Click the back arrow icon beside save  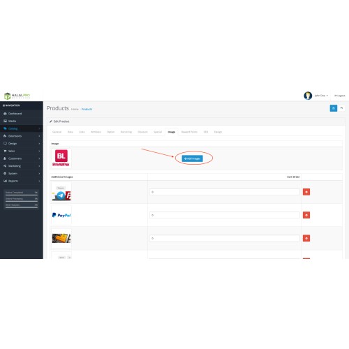pyautogui.click(x=341, y=108)
